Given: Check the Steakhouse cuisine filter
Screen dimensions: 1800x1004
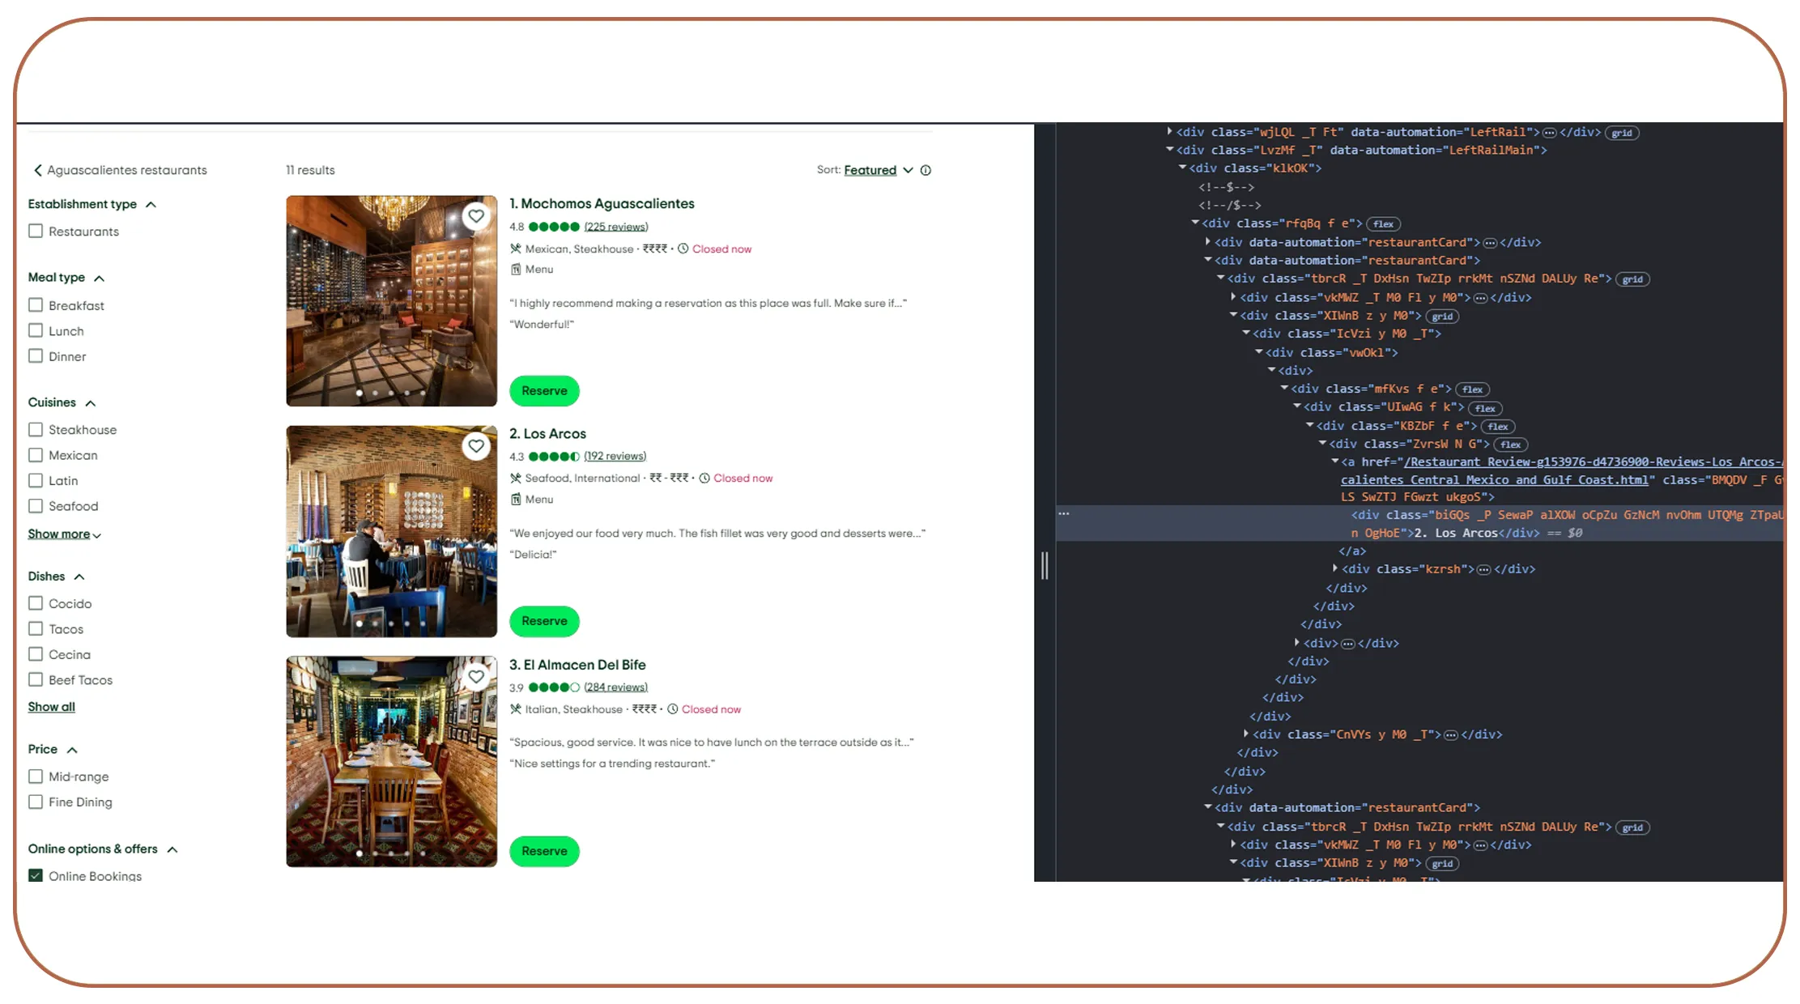Looking at the screenshot, I should point(35,429).
